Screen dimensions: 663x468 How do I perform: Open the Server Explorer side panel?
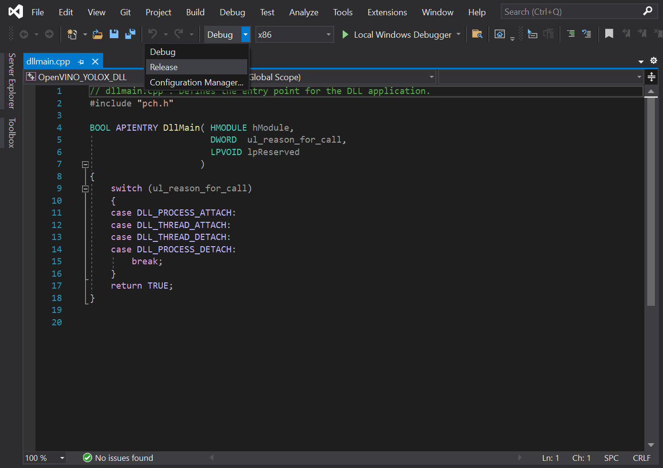click(x=12, y=81)
